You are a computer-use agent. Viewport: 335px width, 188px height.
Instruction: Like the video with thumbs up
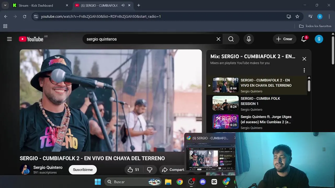133,170
